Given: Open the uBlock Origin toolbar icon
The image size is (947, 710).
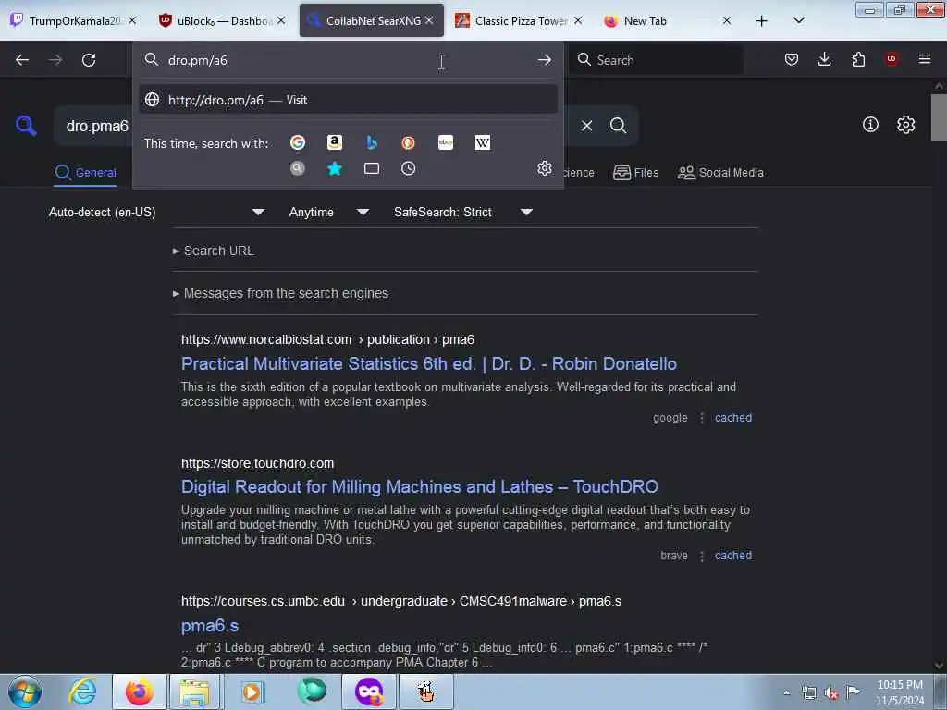Looking at the screenshot, I should tap(892, 59).
